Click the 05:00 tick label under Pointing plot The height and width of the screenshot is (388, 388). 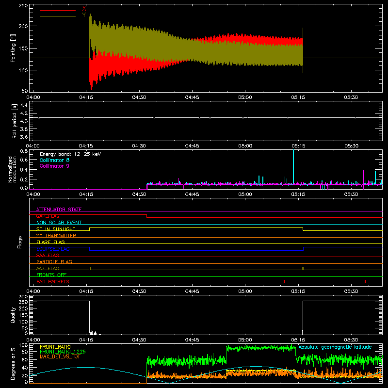[245, 97]
